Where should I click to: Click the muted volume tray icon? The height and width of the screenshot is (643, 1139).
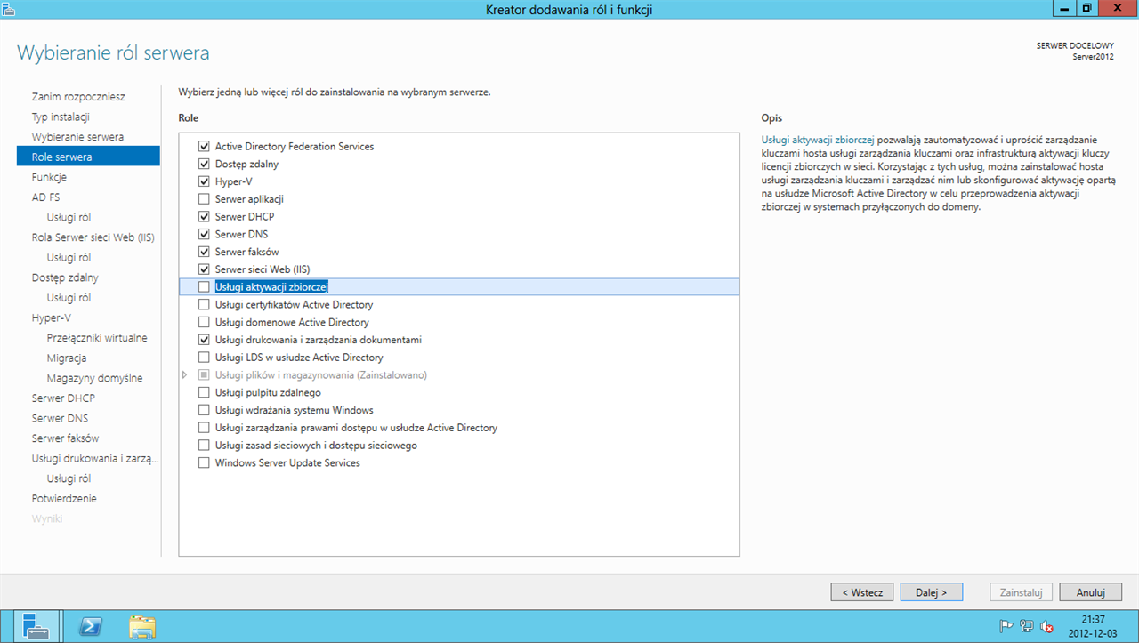(1047, 626)
